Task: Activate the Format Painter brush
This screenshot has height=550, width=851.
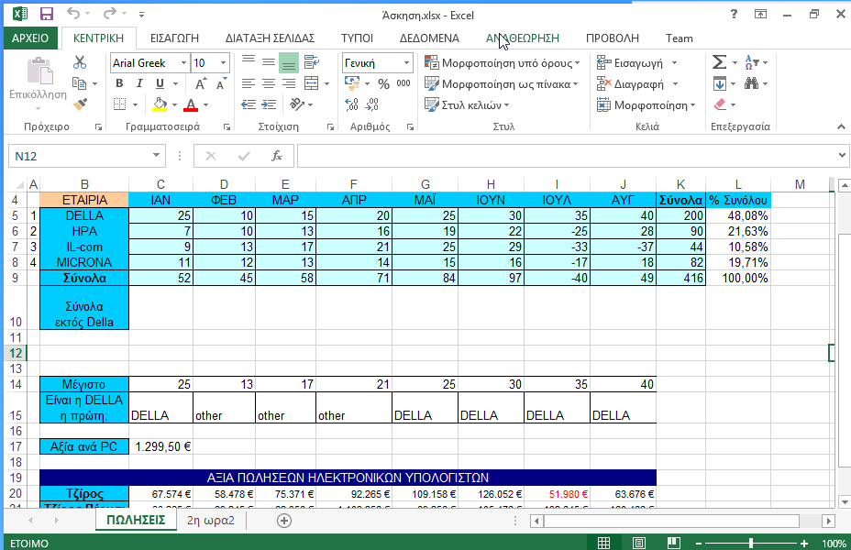Action: tap(80, 104)
